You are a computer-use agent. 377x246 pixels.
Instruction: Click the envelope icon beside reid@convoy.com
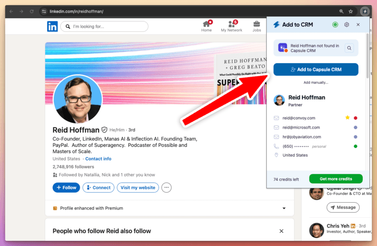[x=276, y=118]
